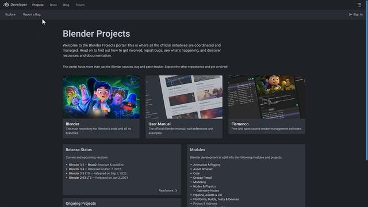
Task: Click the Blender Projects page title
Action: click(96, 34)
